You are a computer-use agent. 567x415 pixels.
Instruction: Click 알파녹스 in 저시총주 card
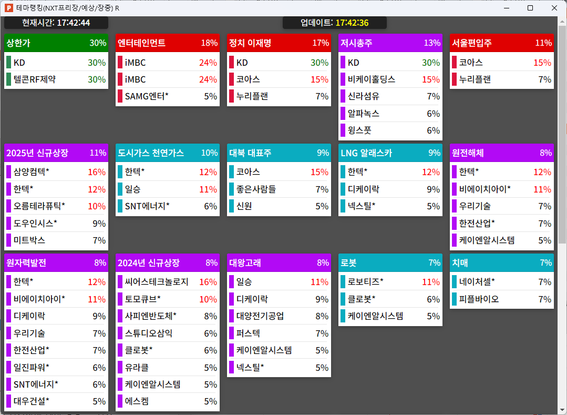coord(390,114)
